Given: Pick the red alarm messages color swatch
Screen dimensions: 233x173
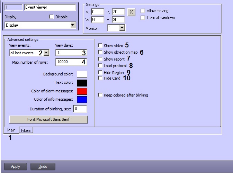Looking at the screenshot, I should 82,91.
